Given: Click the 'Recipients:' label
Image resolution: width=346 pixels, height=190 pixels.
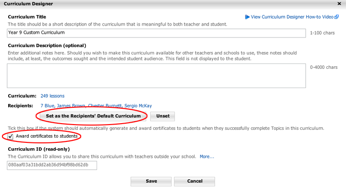Looking at the screenshot, I should 21,106.
